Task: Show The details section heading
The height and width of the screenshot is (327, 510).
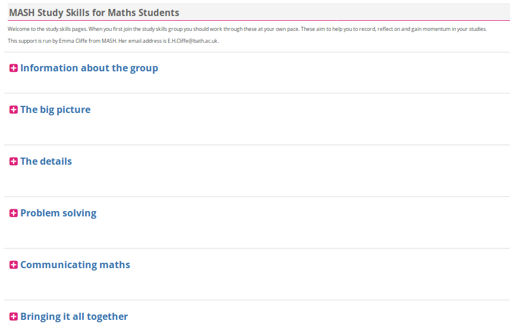Action: [46, 161]
